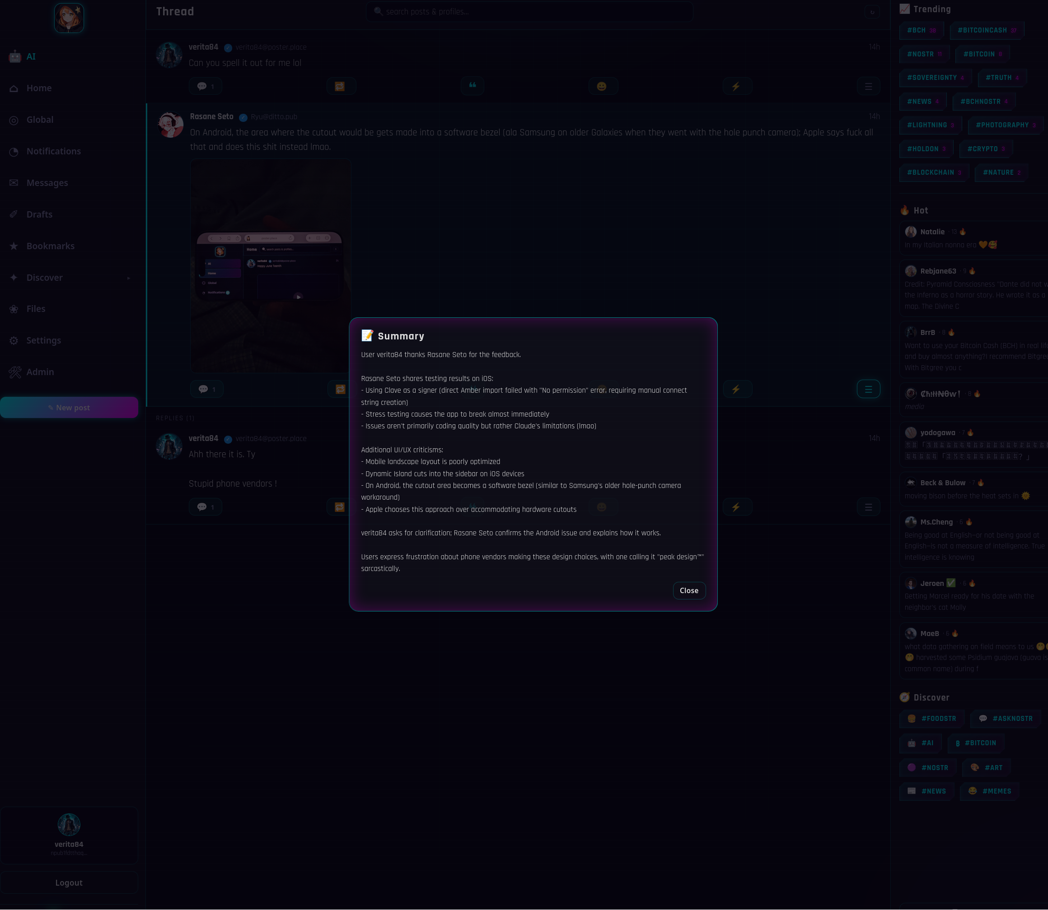Create a New post

(69, 407)
